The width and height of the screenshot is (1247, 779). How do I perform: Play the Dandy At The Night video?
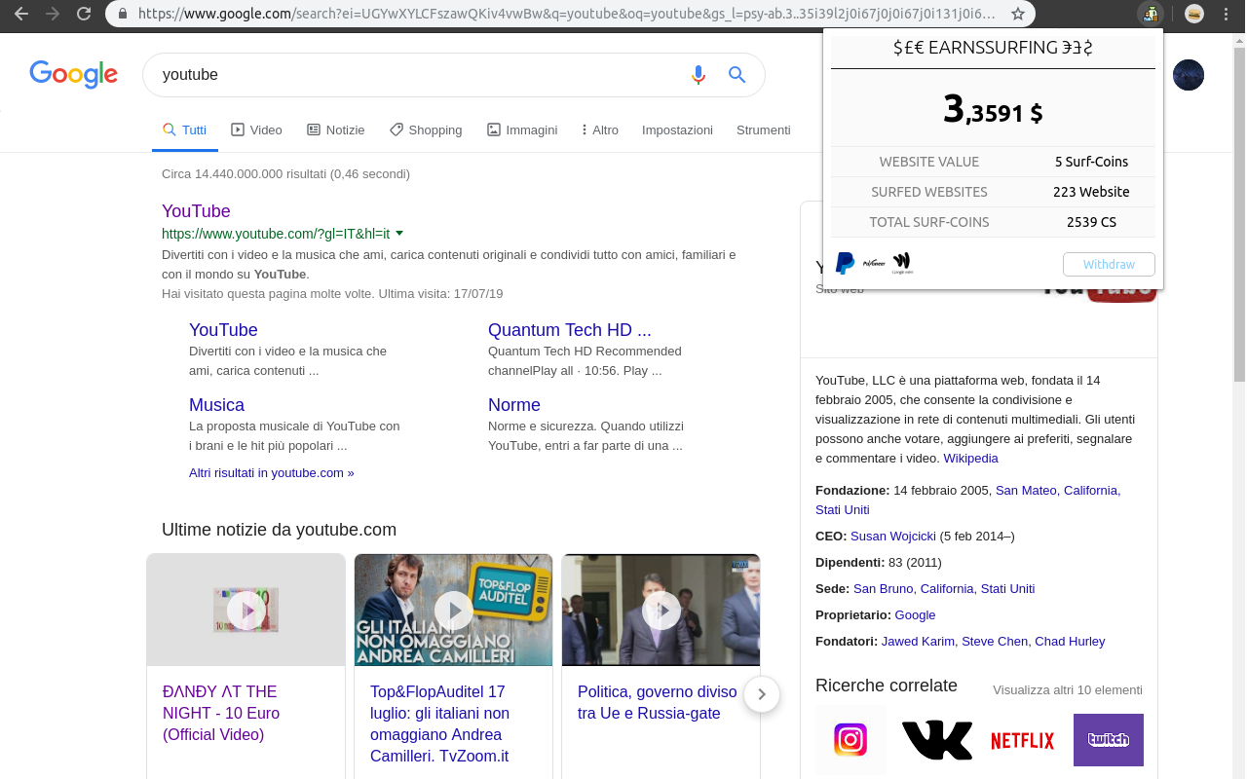click(246, 611)
